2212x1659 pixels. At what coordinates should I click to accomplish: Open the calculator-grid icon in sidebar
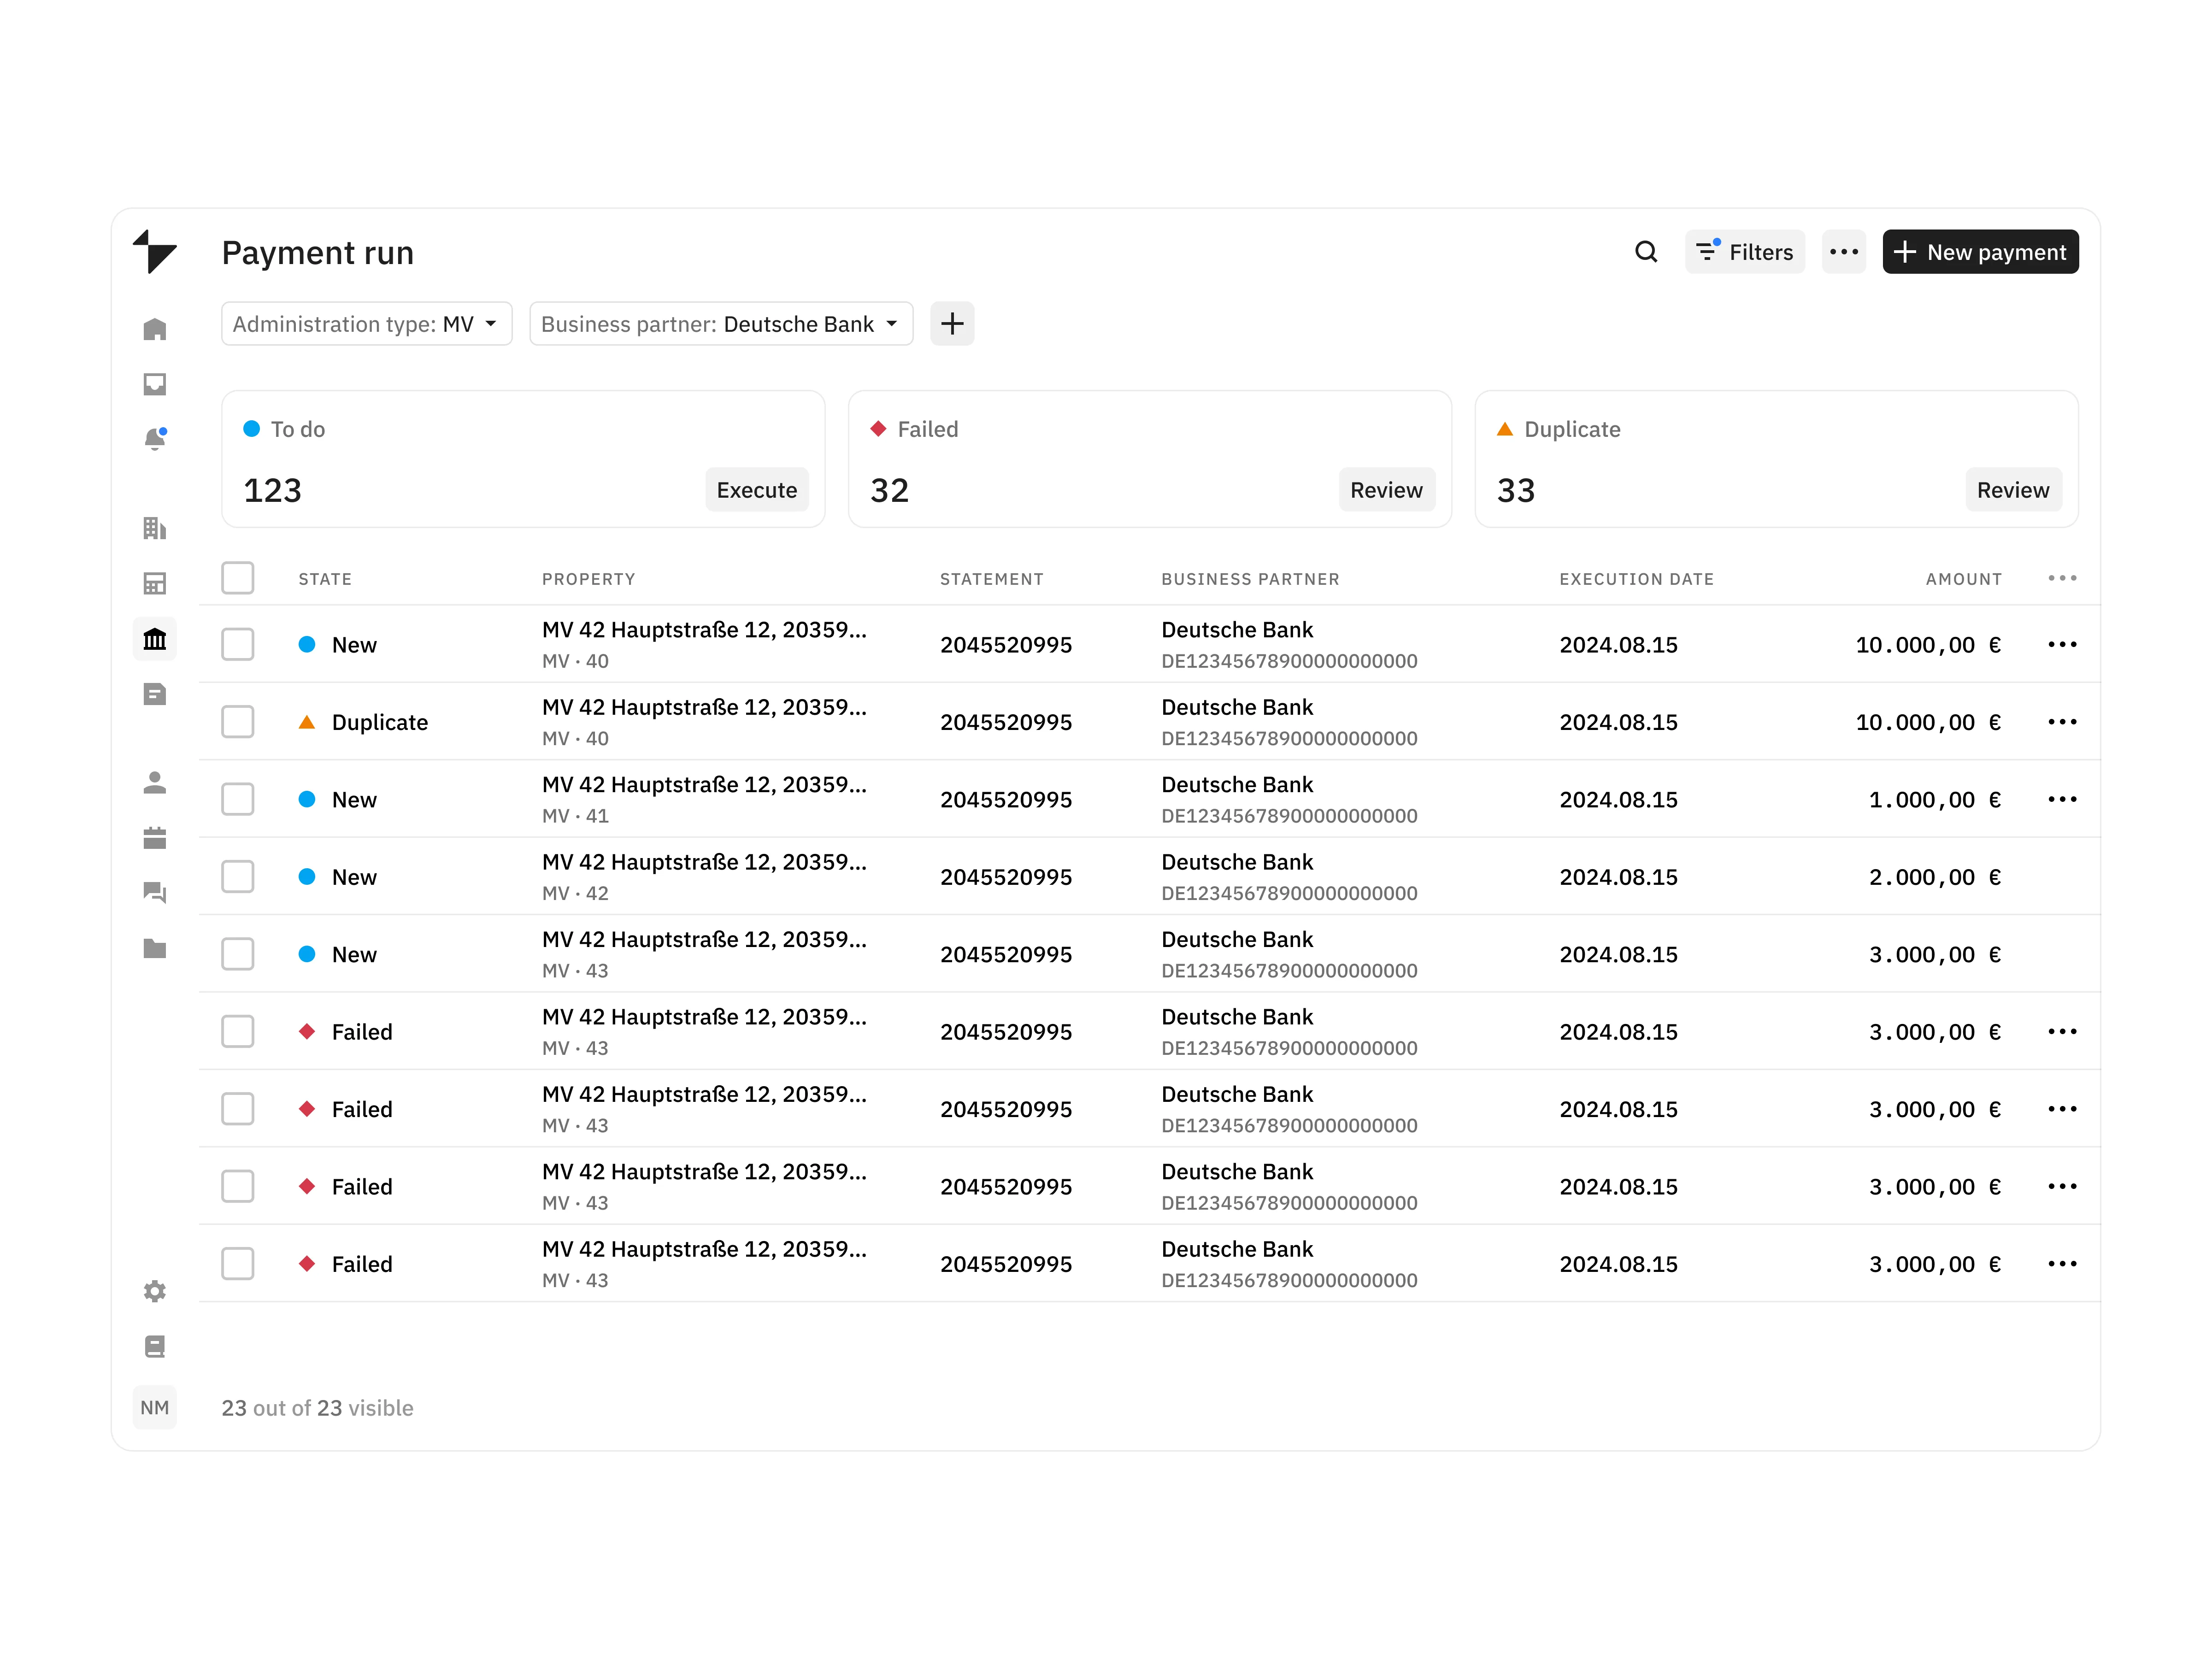point(155,583)
